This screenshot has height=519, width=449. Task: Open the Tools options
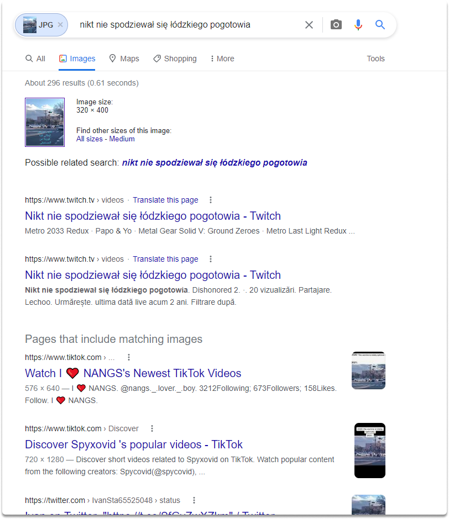tap(375, 59)
